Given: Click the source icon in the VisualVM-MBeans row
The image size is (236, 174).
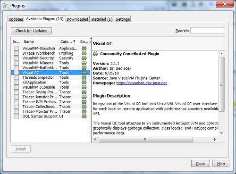Looking at the screenshot, I should tap(84, 63).
